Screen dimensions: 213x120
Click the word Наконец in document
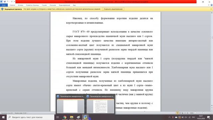coord(78,18)
